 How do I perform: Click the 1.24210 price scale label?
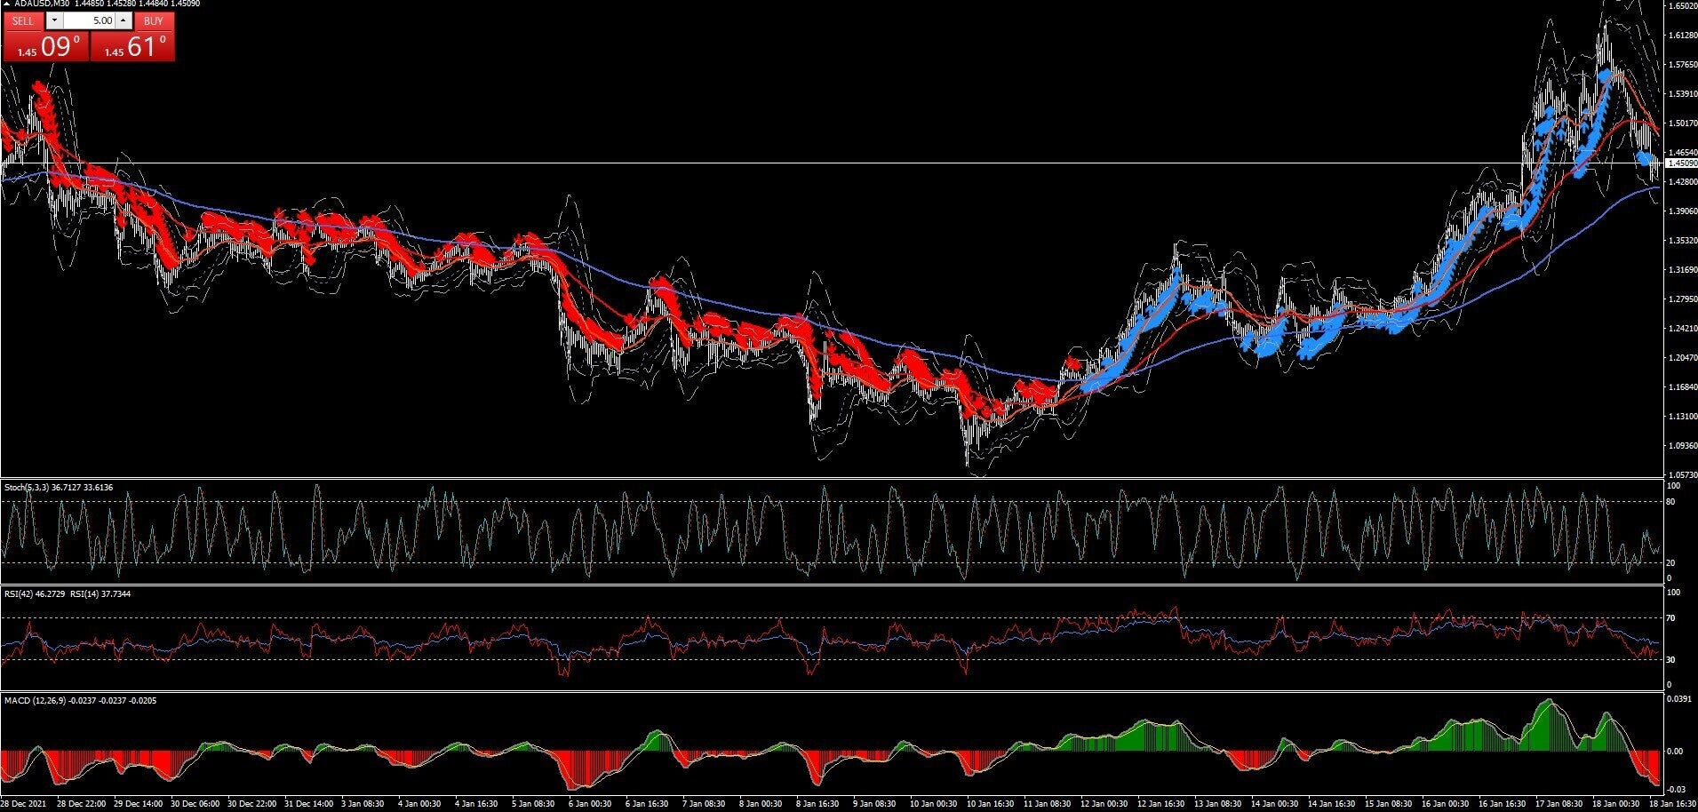point(1681,329)
